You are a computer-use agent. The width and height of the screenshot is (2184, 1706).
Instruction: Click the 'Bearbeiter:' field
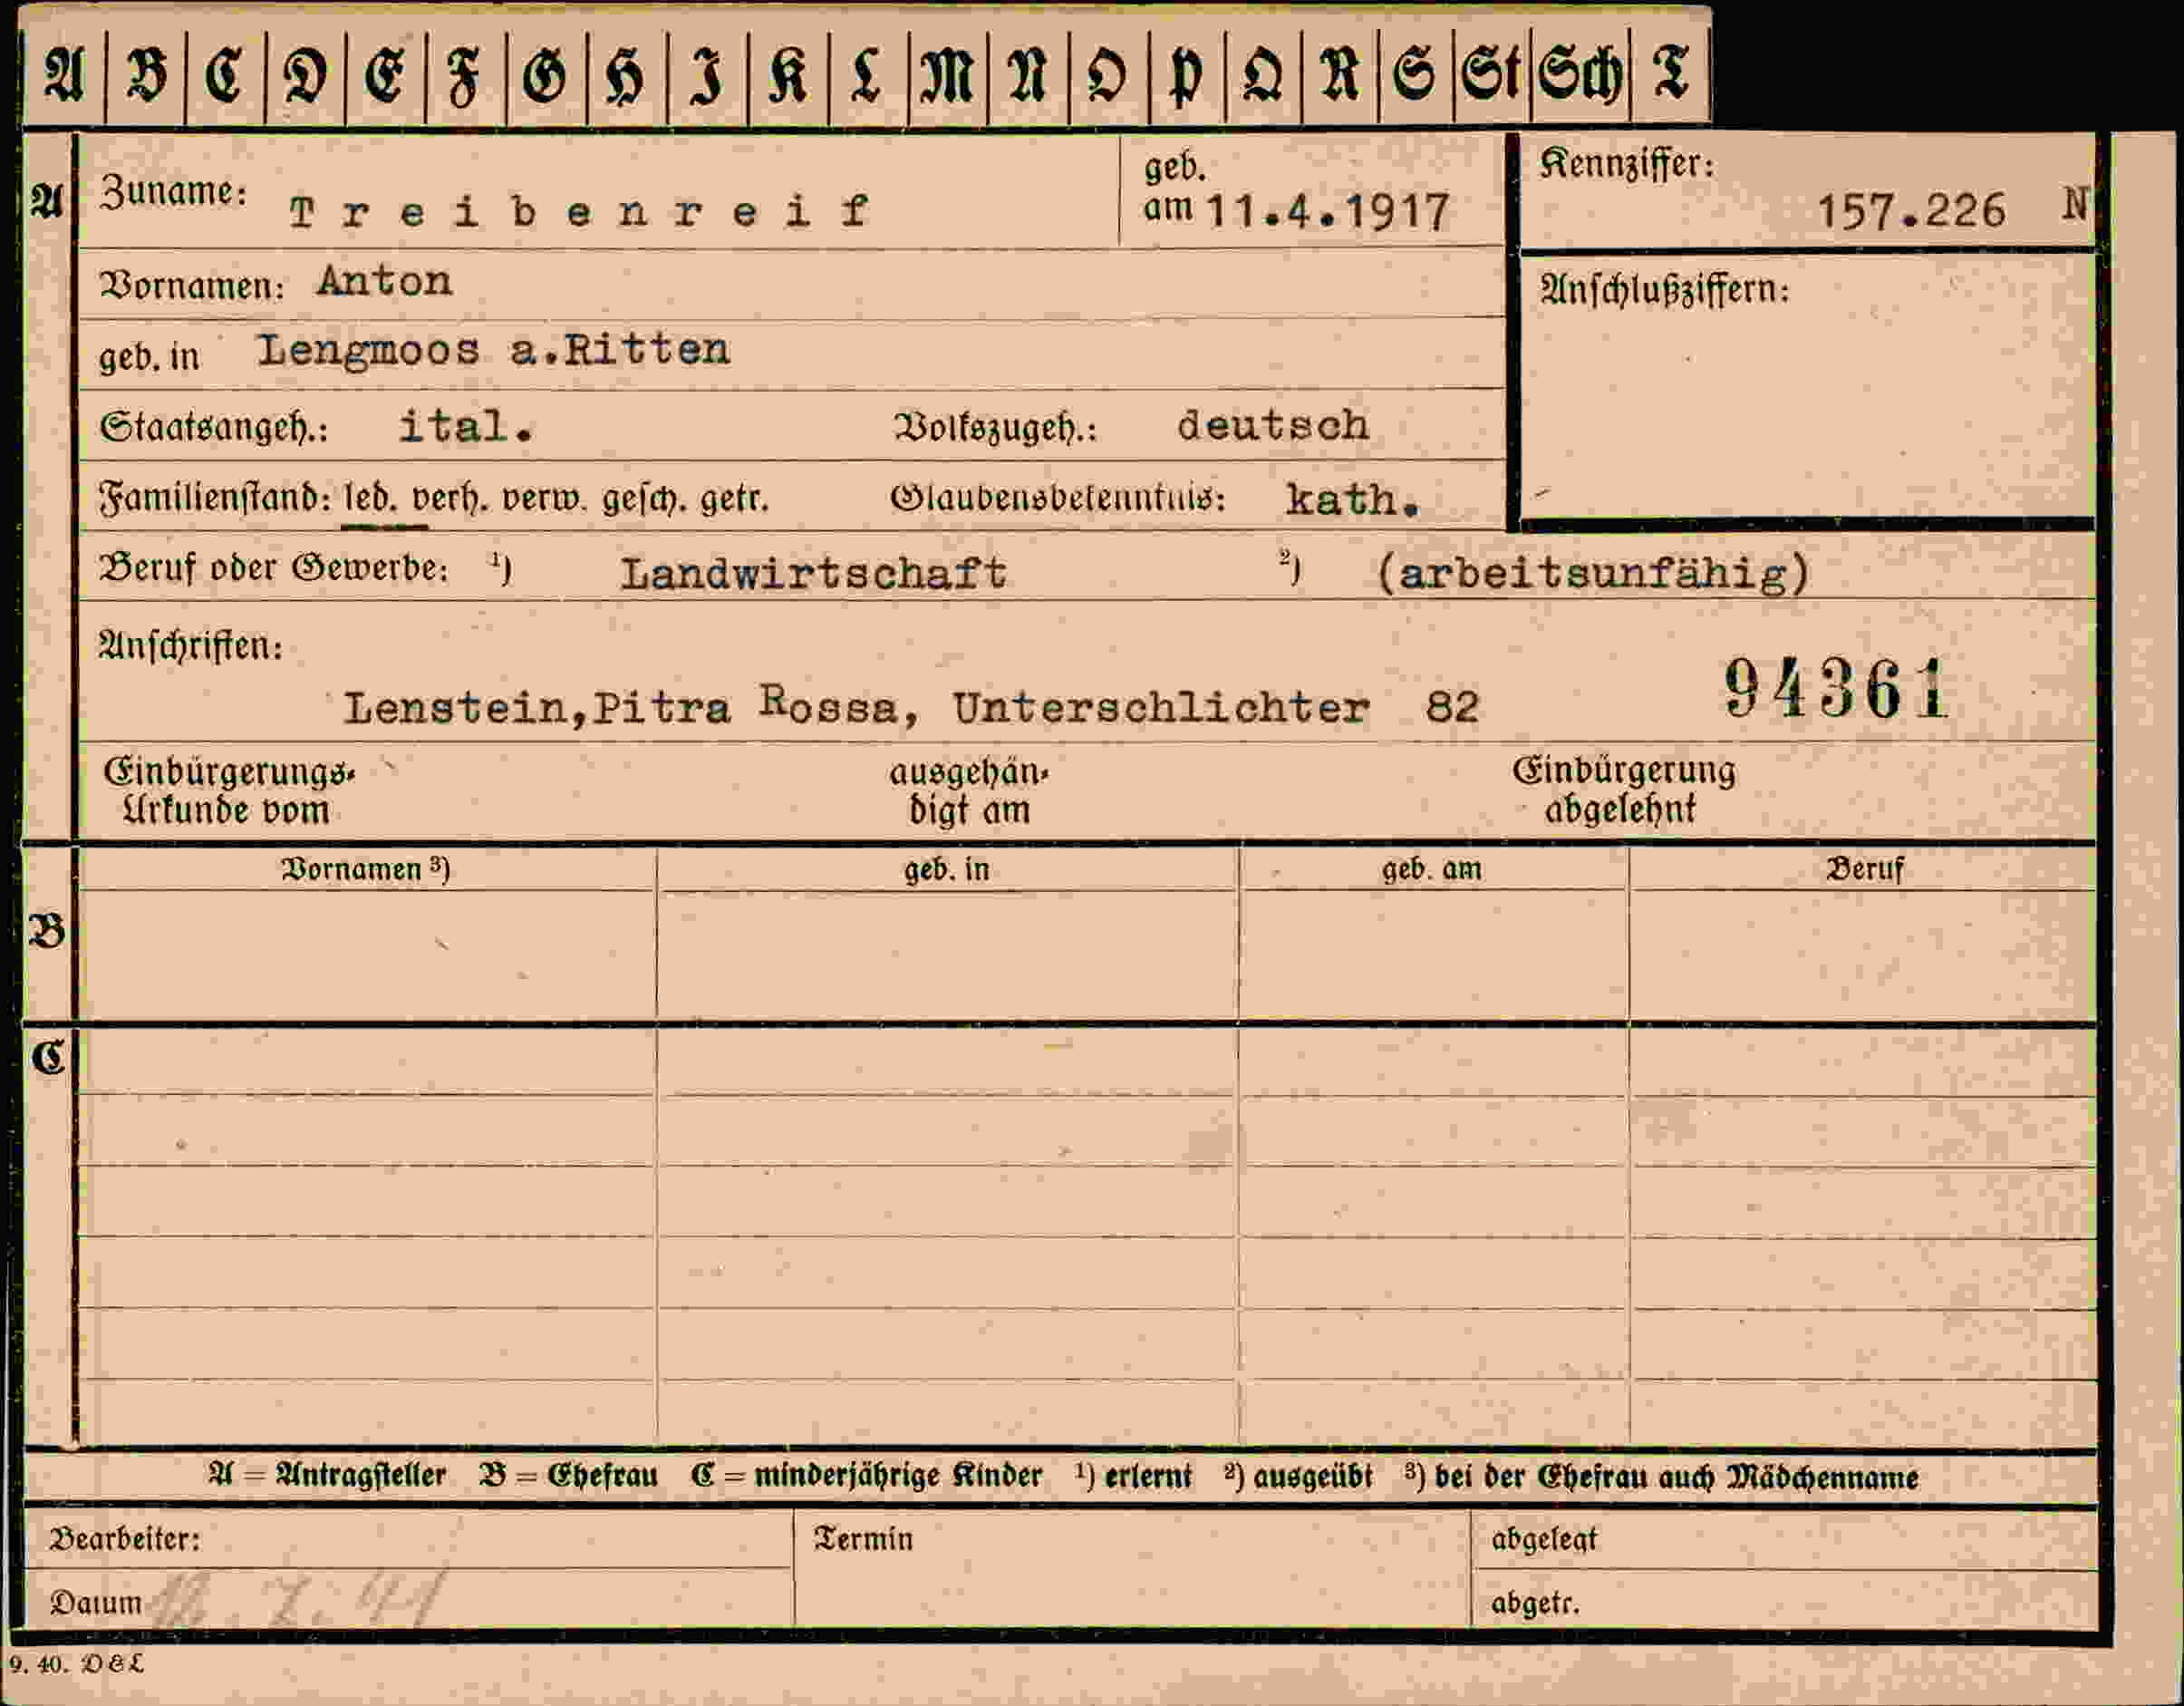(x=408, y=1539)
